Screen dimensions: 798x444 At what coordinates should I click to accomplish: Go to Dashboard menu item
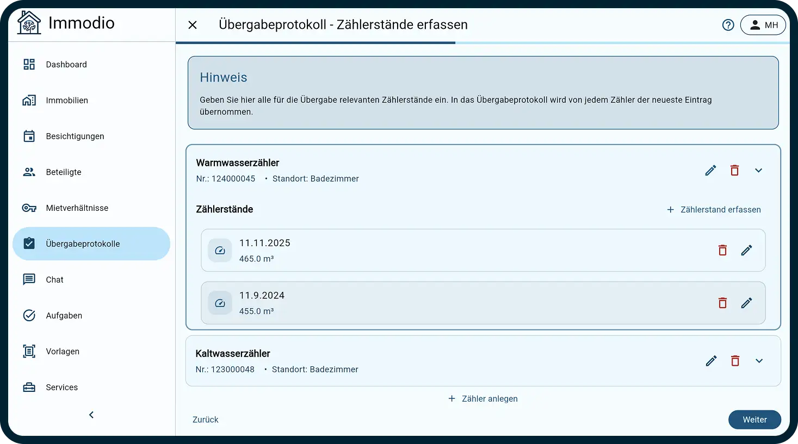(x=91, y=64)
